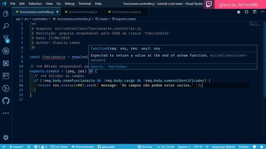
Task: Open the Explorer view in activity bar
Action: [x=6, y=14]
